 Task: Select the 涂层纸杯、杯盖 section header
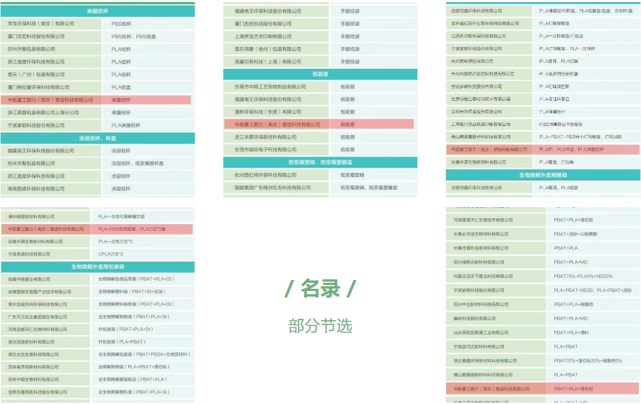(x=98, y=138)
